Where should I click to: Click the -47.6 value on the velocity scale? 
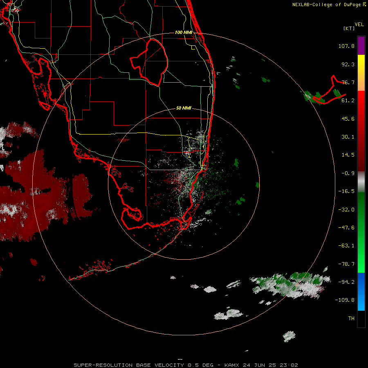tap(346, 228)
